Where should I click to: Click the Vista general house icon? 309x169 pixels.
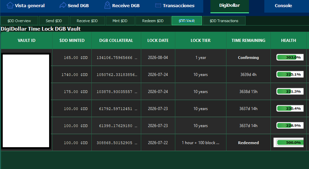(x=10, y=5)
